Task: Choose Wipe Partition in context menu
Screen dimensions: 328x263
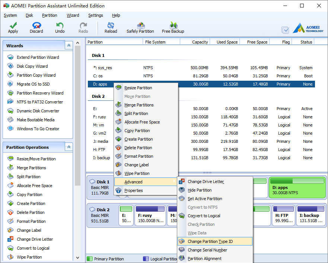Action: tap(146, 173)
